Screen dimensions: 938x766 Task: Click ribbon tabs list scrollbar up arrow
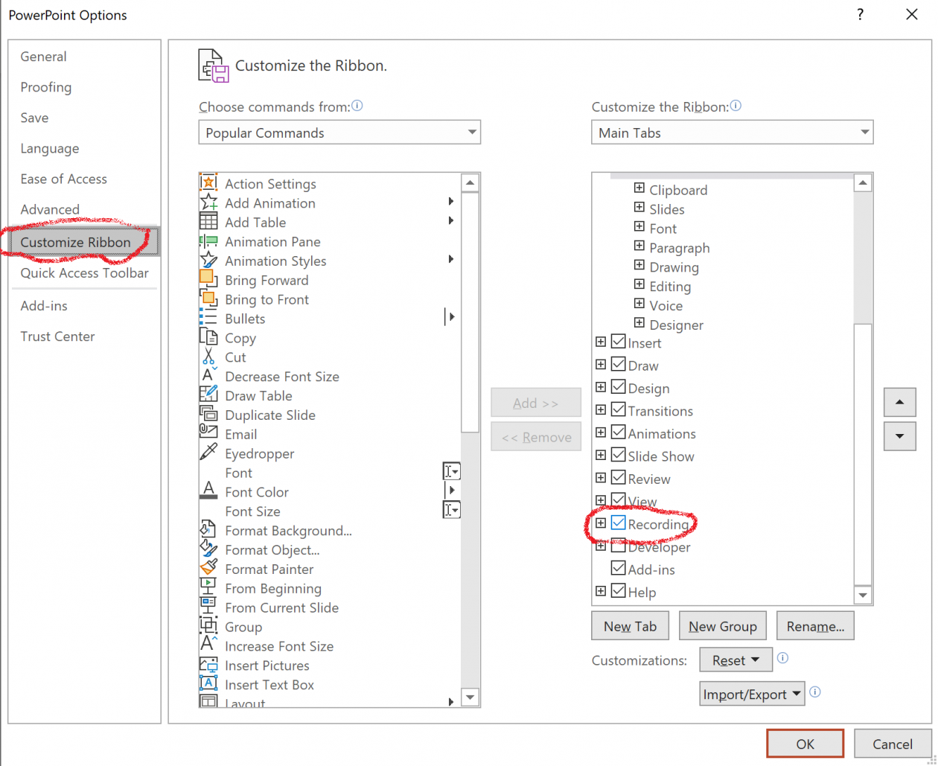[x=863, y=183]
